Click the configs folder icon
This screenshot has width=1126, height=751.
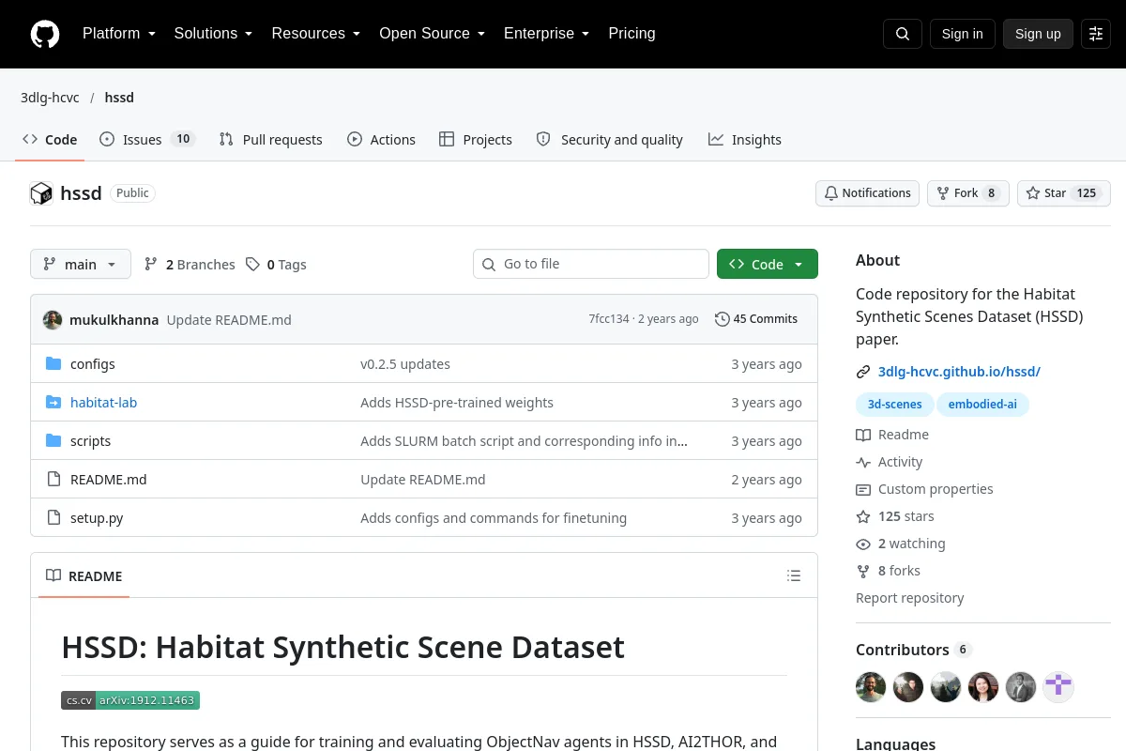[x=53, y=364]
